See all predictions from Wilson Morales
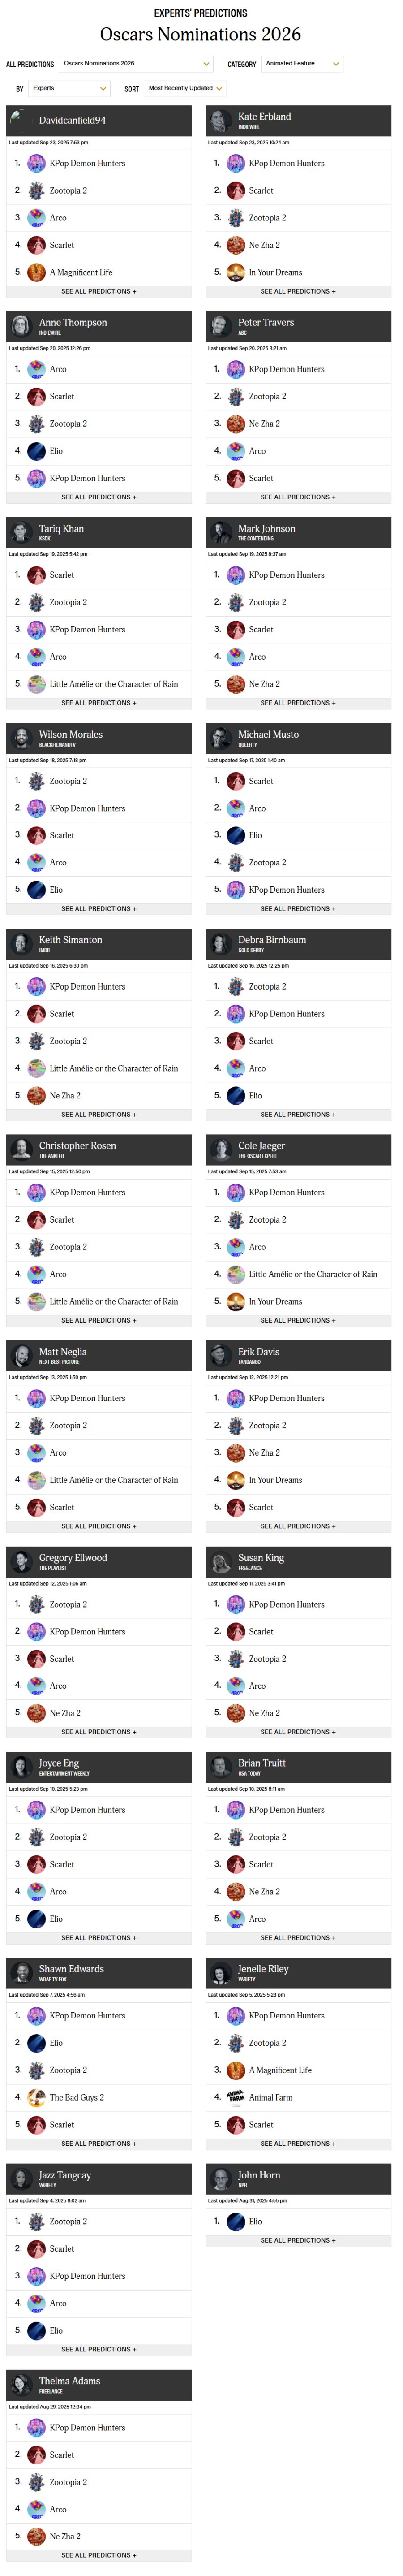This screenshot has width=403, height=2576. coord(99,909)
